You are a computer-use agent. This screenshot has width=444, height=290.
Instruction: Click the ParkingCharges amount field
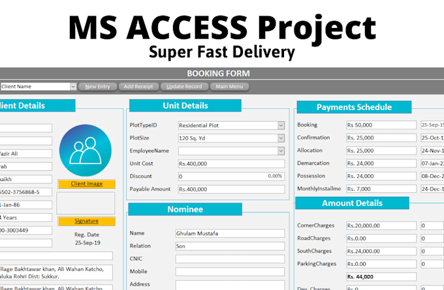(x=381, y=264)
